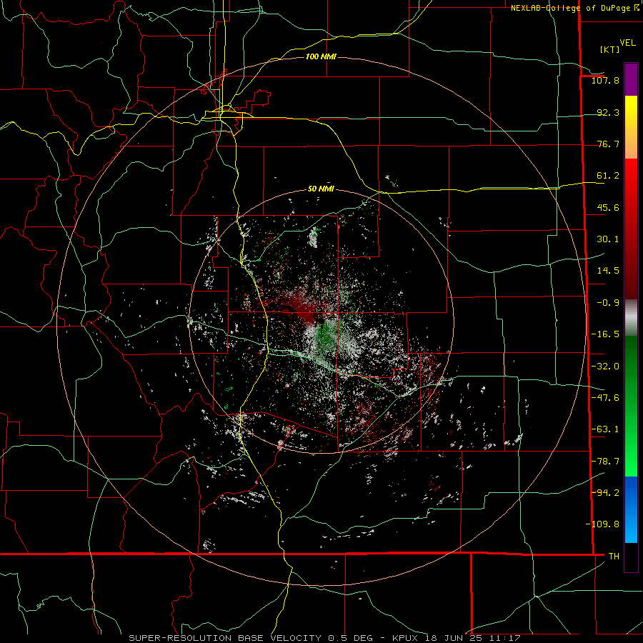The image size is (643, 643).
Task: Click the 100 NMI range ring label
Action: pyautogui.click(x=321, y=56)
